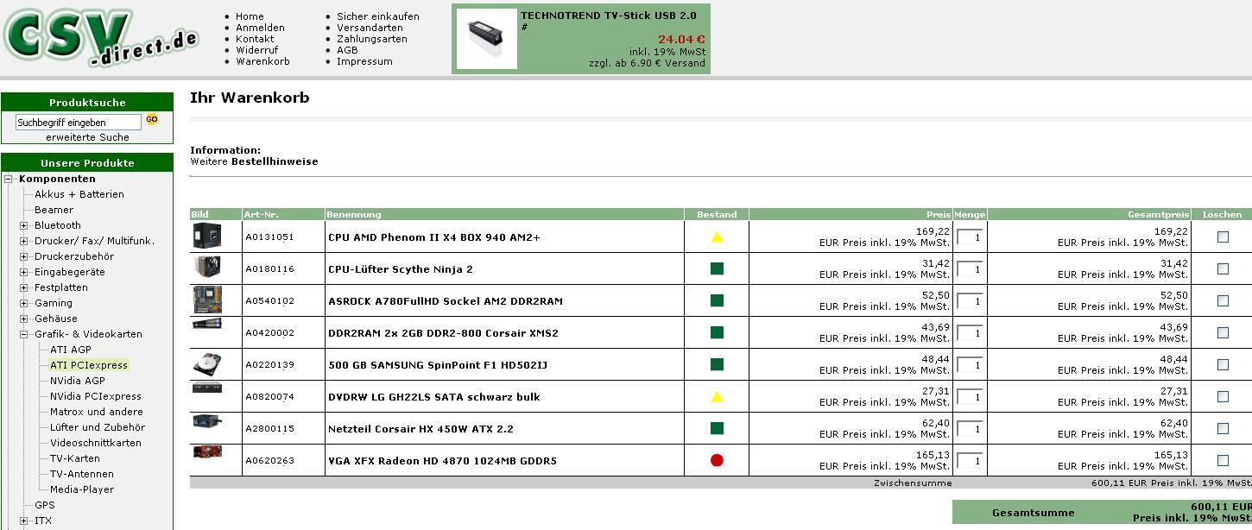Click the quantity field for CPU AMD Phenom

tap(970, 237)
